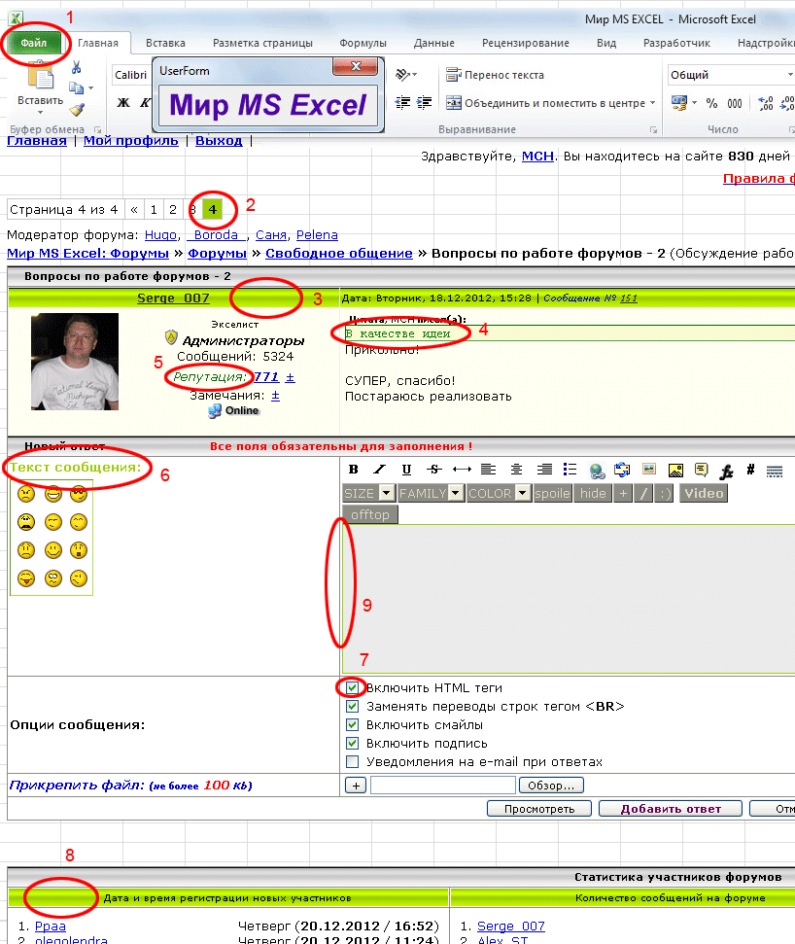795x944 pixels.
Task: Align message text to the left
Action: (488, 470)
